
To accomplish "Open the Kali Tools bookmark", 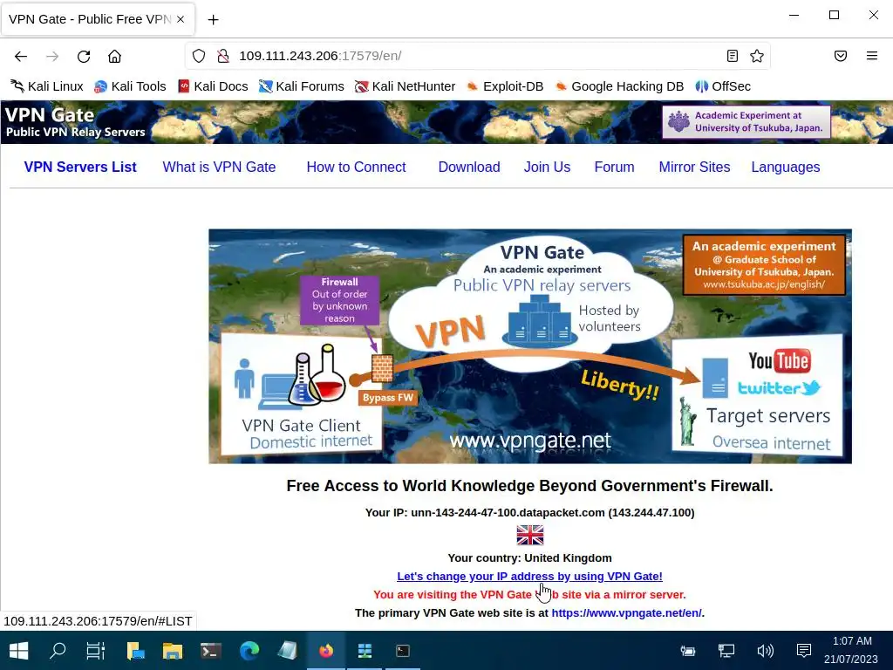I will pyautogui.click(x=130, y=86).
